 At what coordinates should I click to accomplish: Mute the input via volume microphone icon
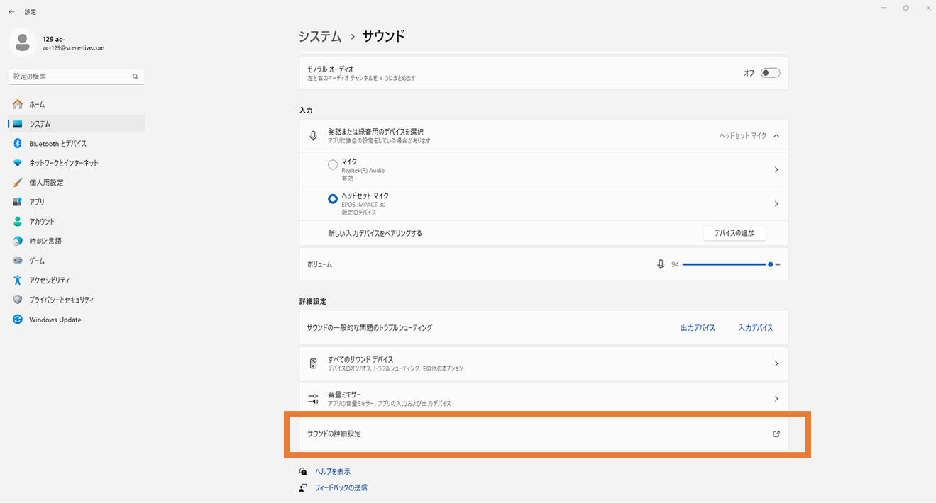tap(661, 264)
